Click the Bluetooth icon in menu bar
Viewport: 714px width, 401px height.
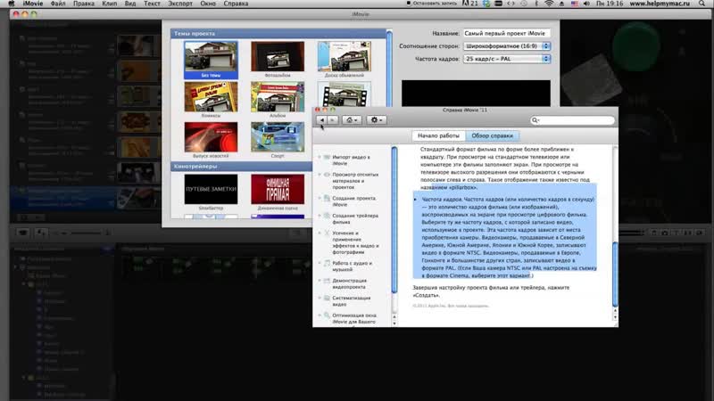(x=536, y=4)
